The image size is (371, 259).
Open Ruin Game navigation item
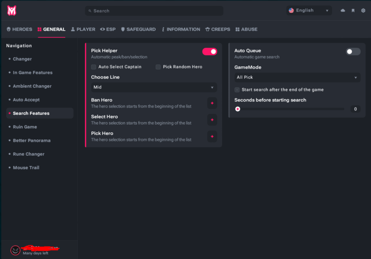(25, 127)
